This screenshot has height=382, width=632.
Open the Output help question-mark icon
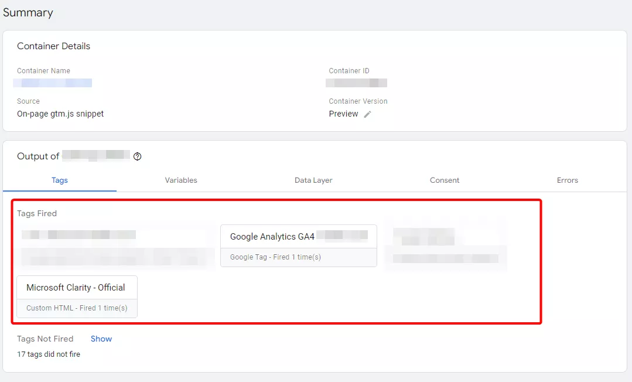pos(138,156)
